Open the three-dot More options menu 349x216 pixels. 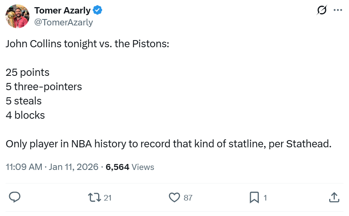337,10
